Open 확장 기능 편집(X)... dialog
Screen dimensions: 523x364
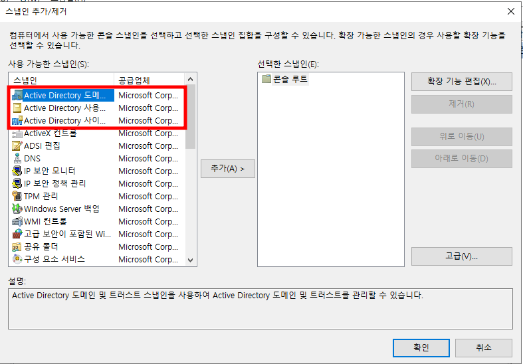coord(462,82)
